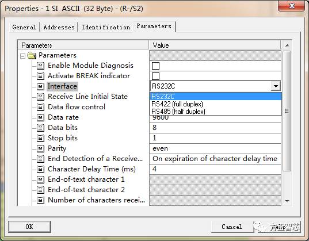This screenshot has height=241, width=309.
Task: Click the Data flow control parameter icon
Action: [41, 107]
